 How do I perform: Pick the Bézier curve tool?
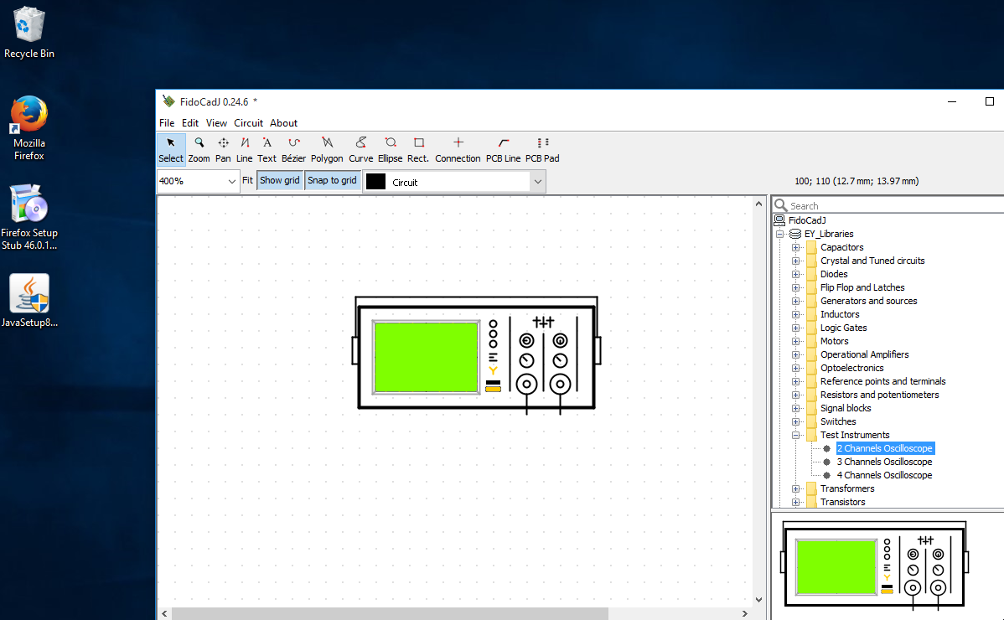[293, 149]
